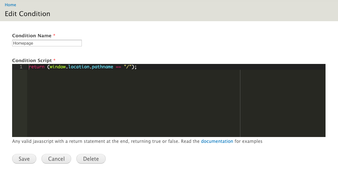Click the Edit Condition page heading

click(28, 14)
